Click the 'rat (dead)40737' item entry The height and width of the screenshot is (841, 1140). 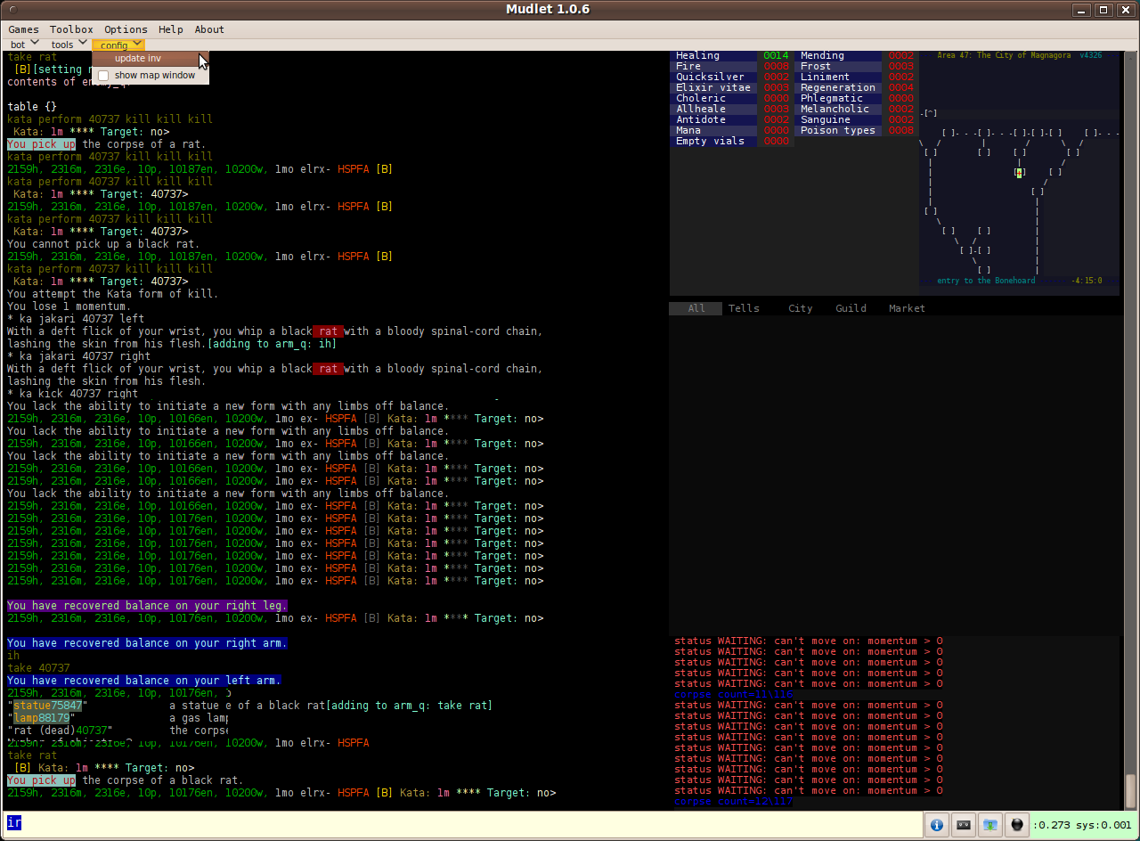click(x=60, y=731)
